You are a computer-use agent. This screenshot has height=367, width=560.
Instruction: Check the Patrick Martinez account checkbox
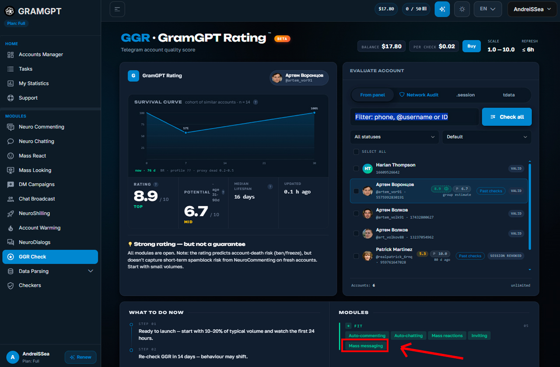click(356, 256)
